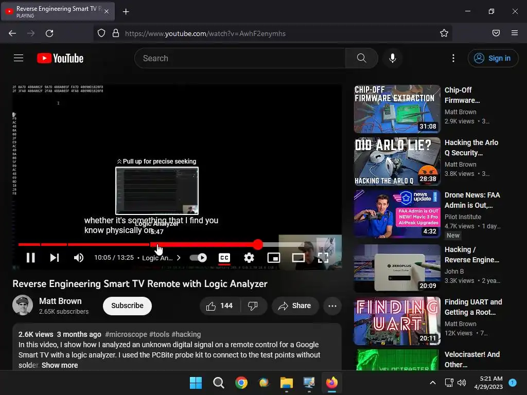Go forward in browser history
527x395 pixels.
[31, 33]
